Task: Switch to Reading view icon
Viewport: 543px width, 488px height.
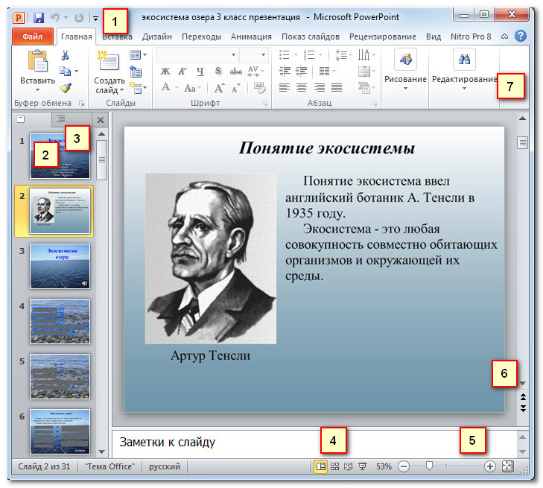Action: tap(348, 466)
